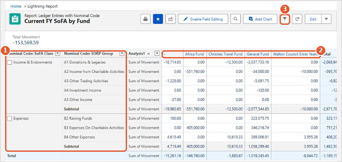Open SoFA Class column dropdown
The image size is (342, 162).
point(58,53)
